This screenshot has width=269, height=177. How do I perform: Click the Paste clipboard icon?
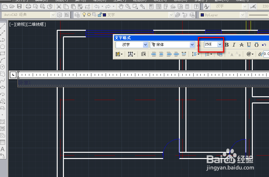(73, 7)
